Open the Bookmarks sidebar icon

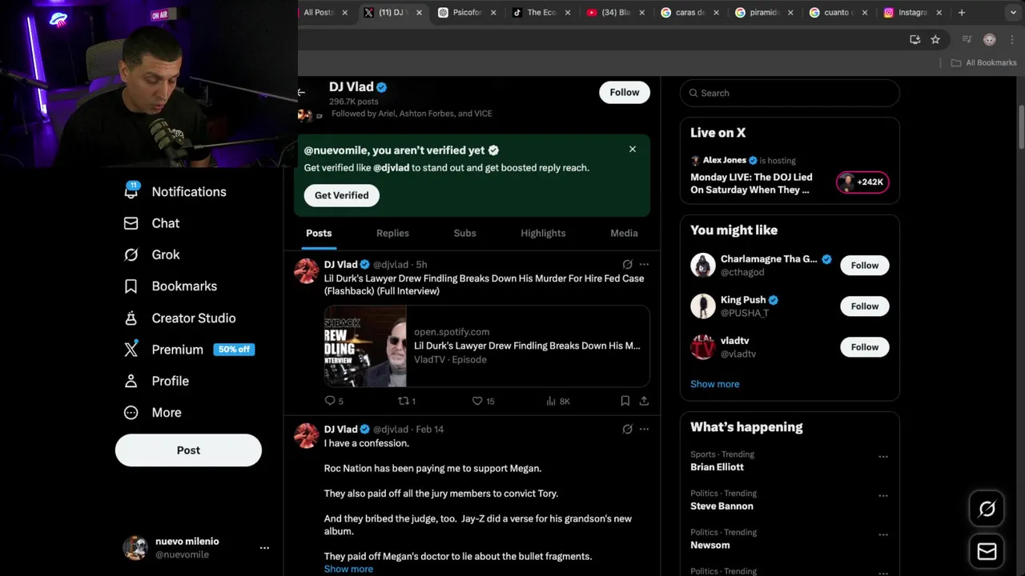131,286
